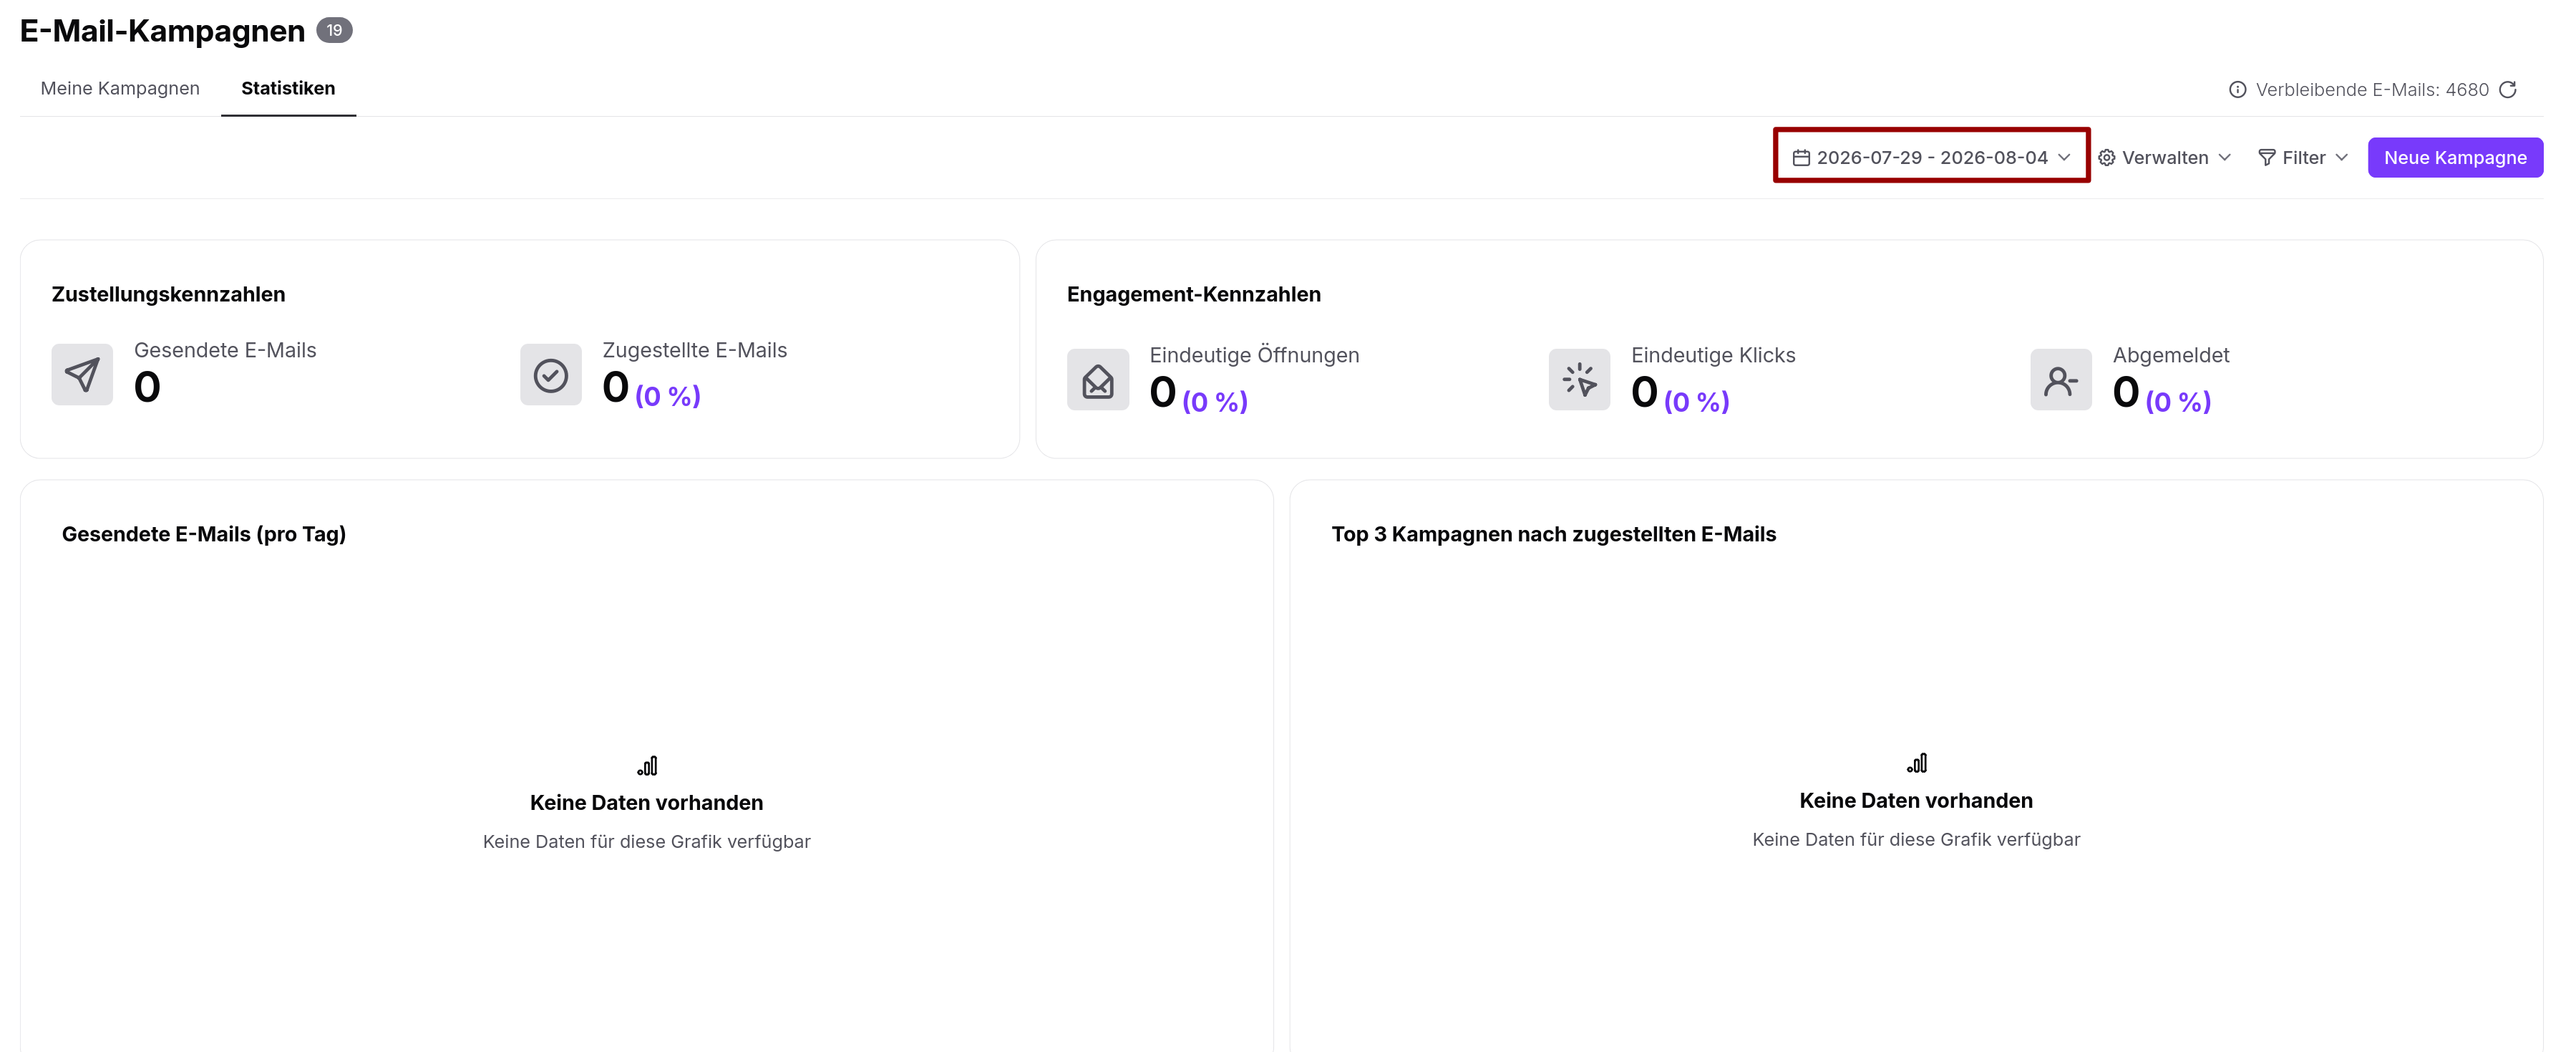Click the checkmark Zugestellte E-Mails icon

(x=550, y=375)
